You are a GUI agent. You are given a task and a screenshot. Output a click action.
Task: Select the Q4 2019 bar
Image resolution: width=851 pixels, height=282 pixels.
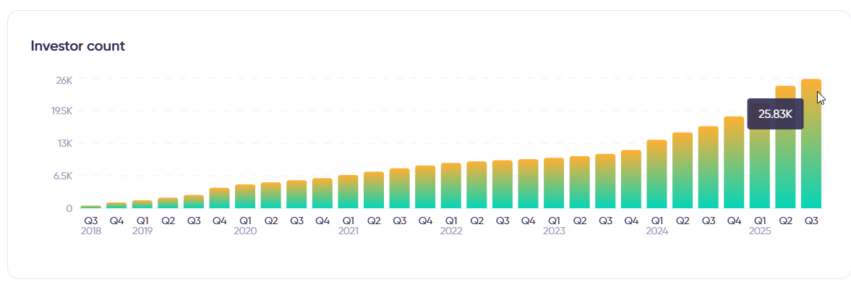pos(219,198)
